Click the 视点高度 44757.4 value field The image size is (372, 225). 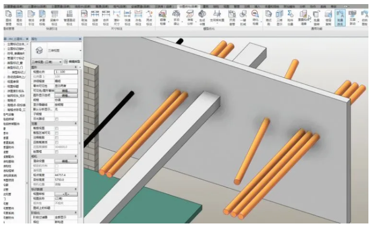[x=66, y=175]
